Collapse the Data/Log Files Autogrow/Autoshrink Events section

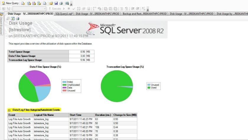[x=9, y=110]
